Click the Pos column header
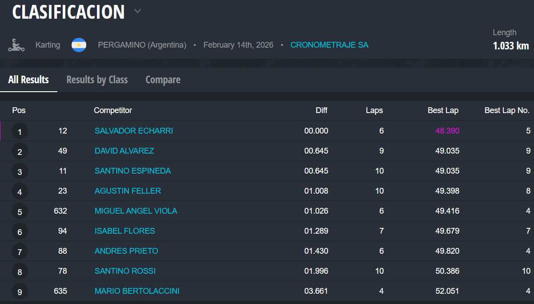Viewport: 534px width, 304px height. [19, 110]
